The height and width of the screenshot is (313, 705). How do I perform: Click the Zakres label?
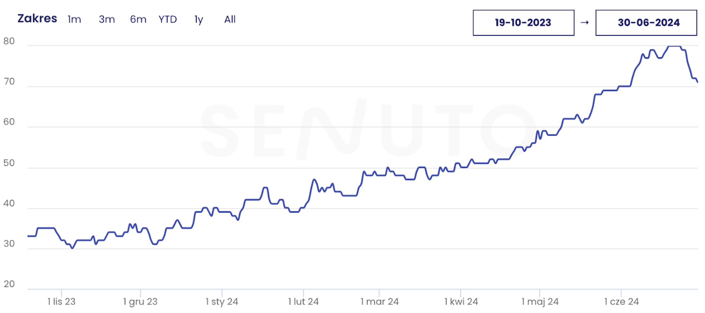[x=37, y=19]
